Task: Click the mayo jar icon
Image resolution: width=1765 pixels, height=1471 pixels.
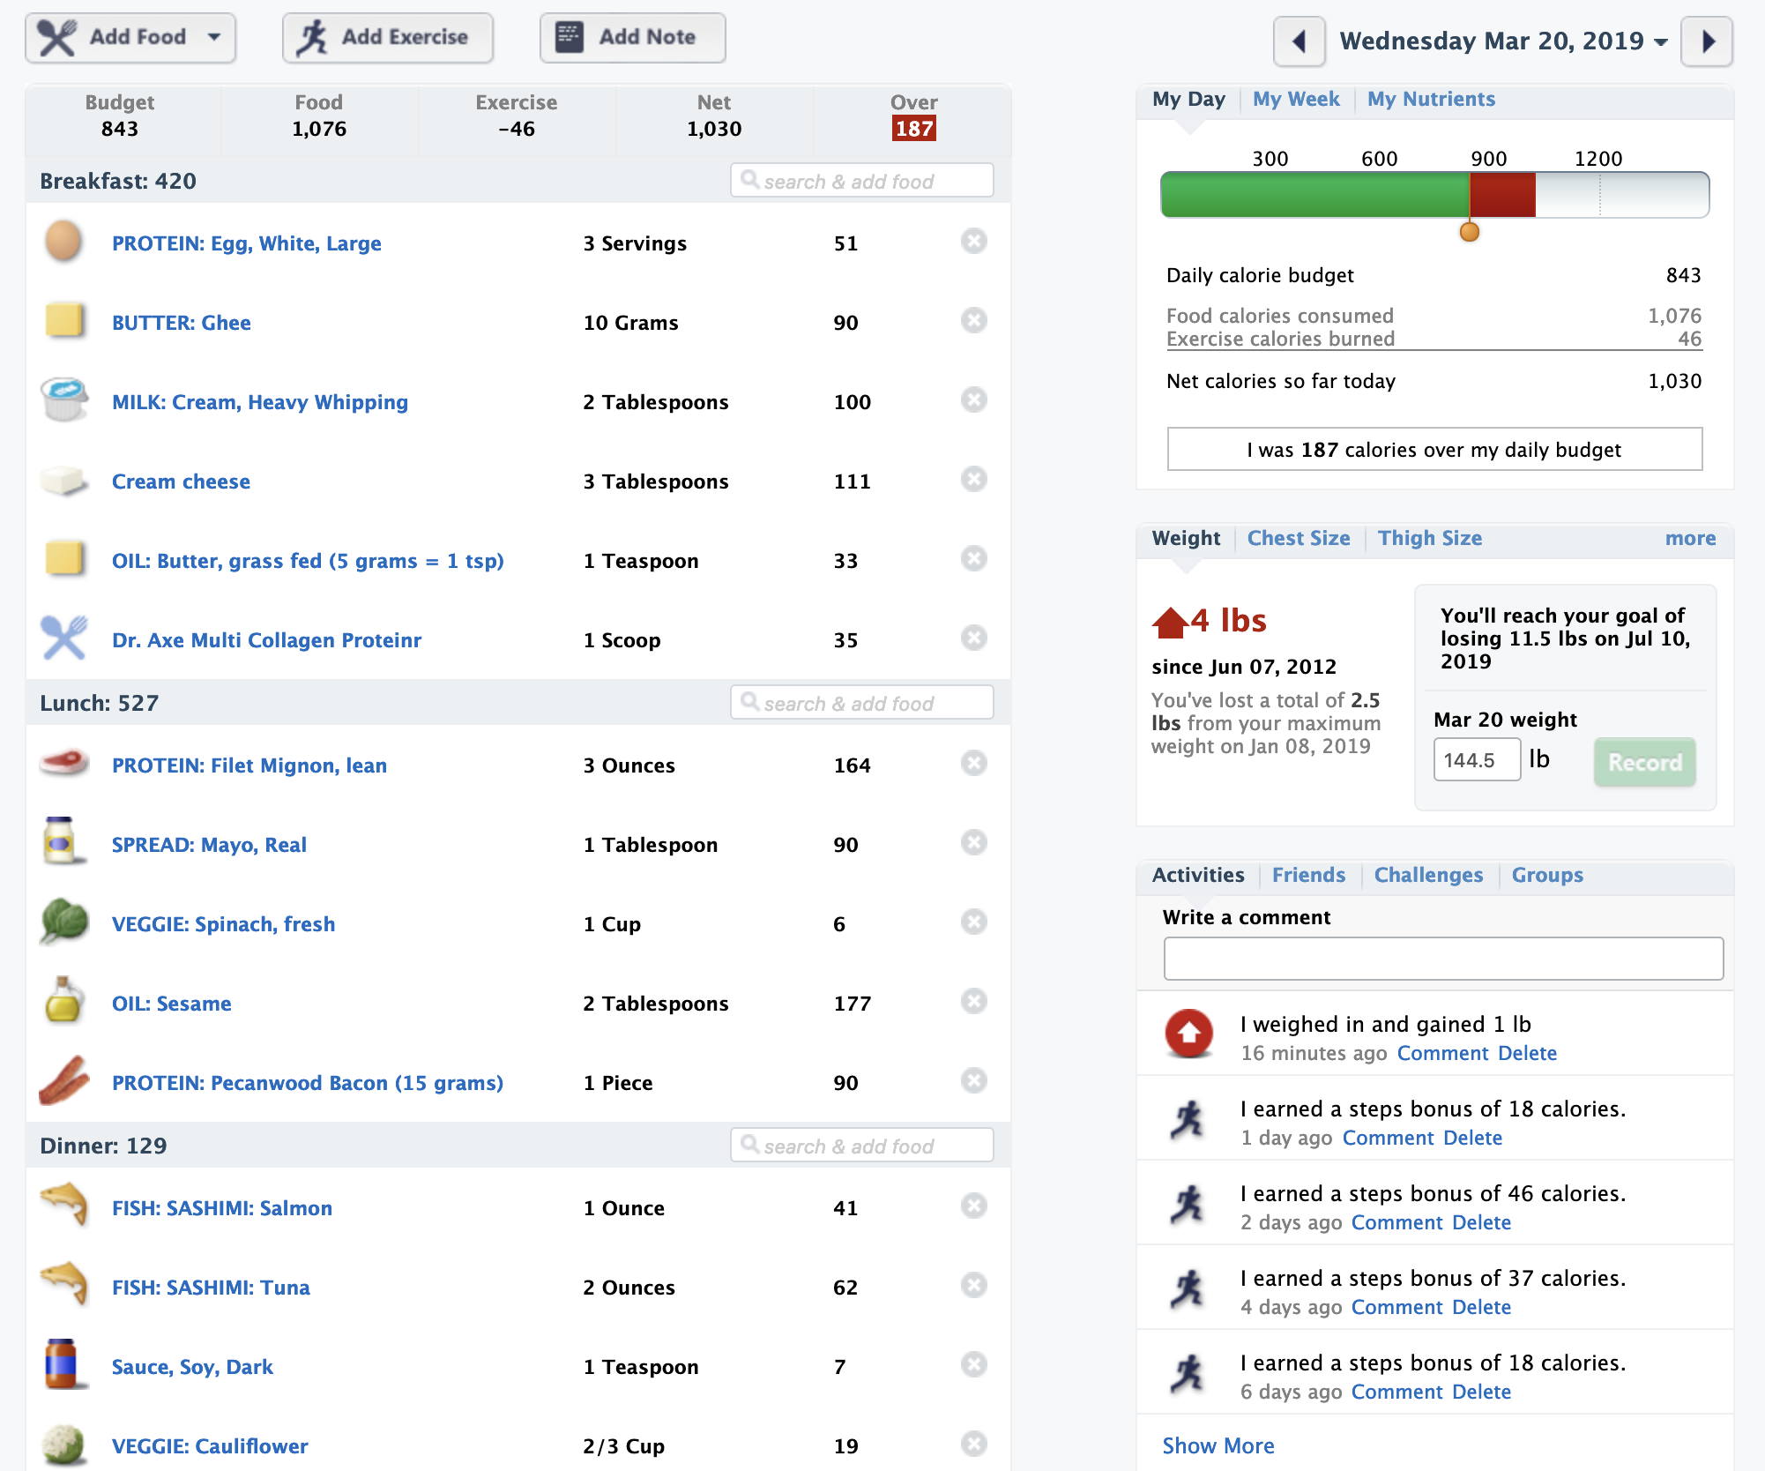Action: [x=61, y=841]
